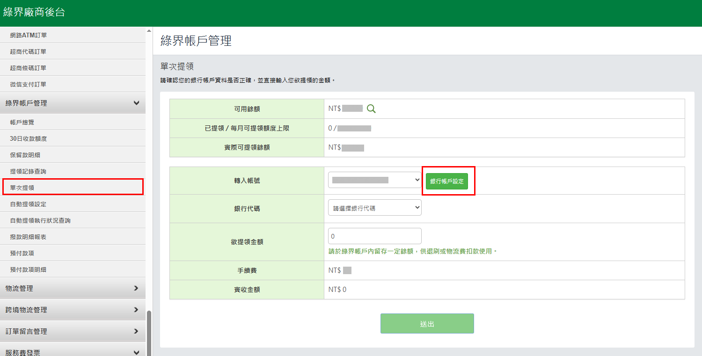The height and width of the screenshot is (356, 702).
Task: Click the 實際可提領餘額 label cell
Action: pos(247,147)
